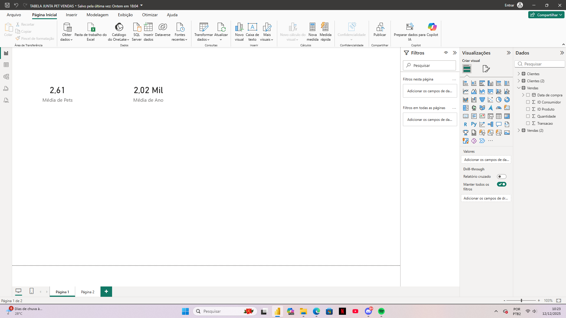Pick the scatter chart visualization
Screen dimensions: 566x318
pyautogui.click(x=490, y=100)
